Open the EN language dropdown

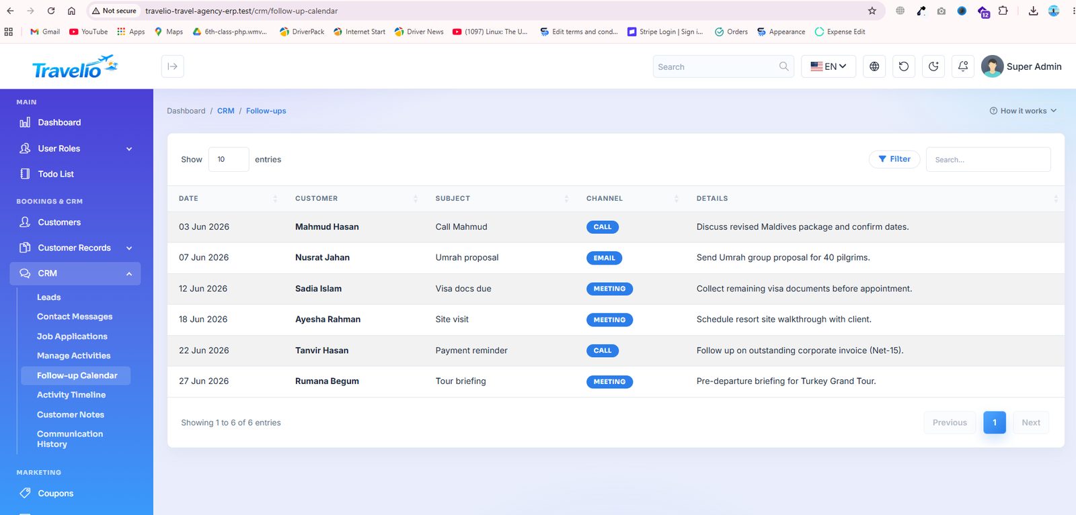coord(829,66)
